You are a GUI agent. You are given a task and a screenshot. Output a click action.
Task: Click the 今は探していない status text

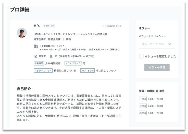click(x=106, y=71)
